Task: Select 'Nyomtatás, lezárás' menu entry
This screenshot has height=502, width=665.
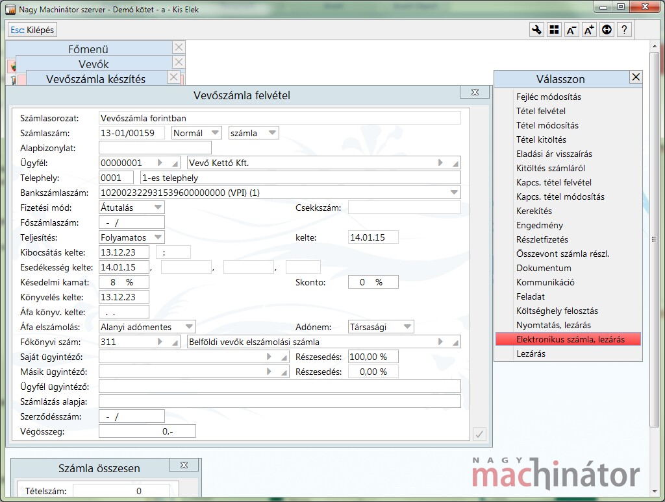Action: [x=553, y=325]
